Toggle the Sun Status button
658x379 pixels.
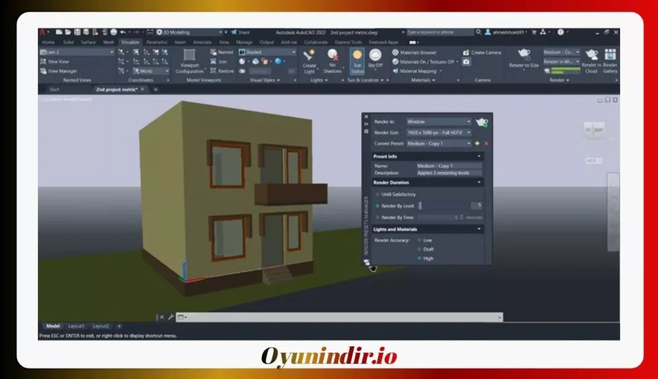357,61
